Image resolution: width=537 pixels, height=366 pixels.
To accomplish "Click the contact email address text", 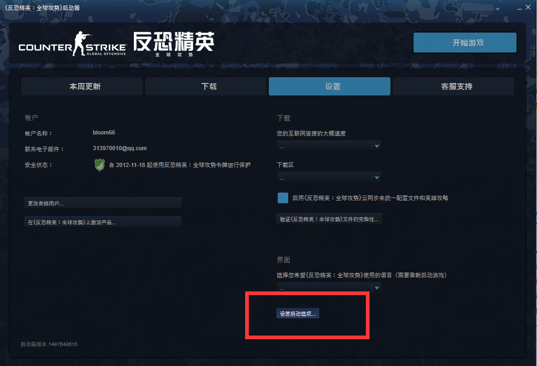I will 120,149.
